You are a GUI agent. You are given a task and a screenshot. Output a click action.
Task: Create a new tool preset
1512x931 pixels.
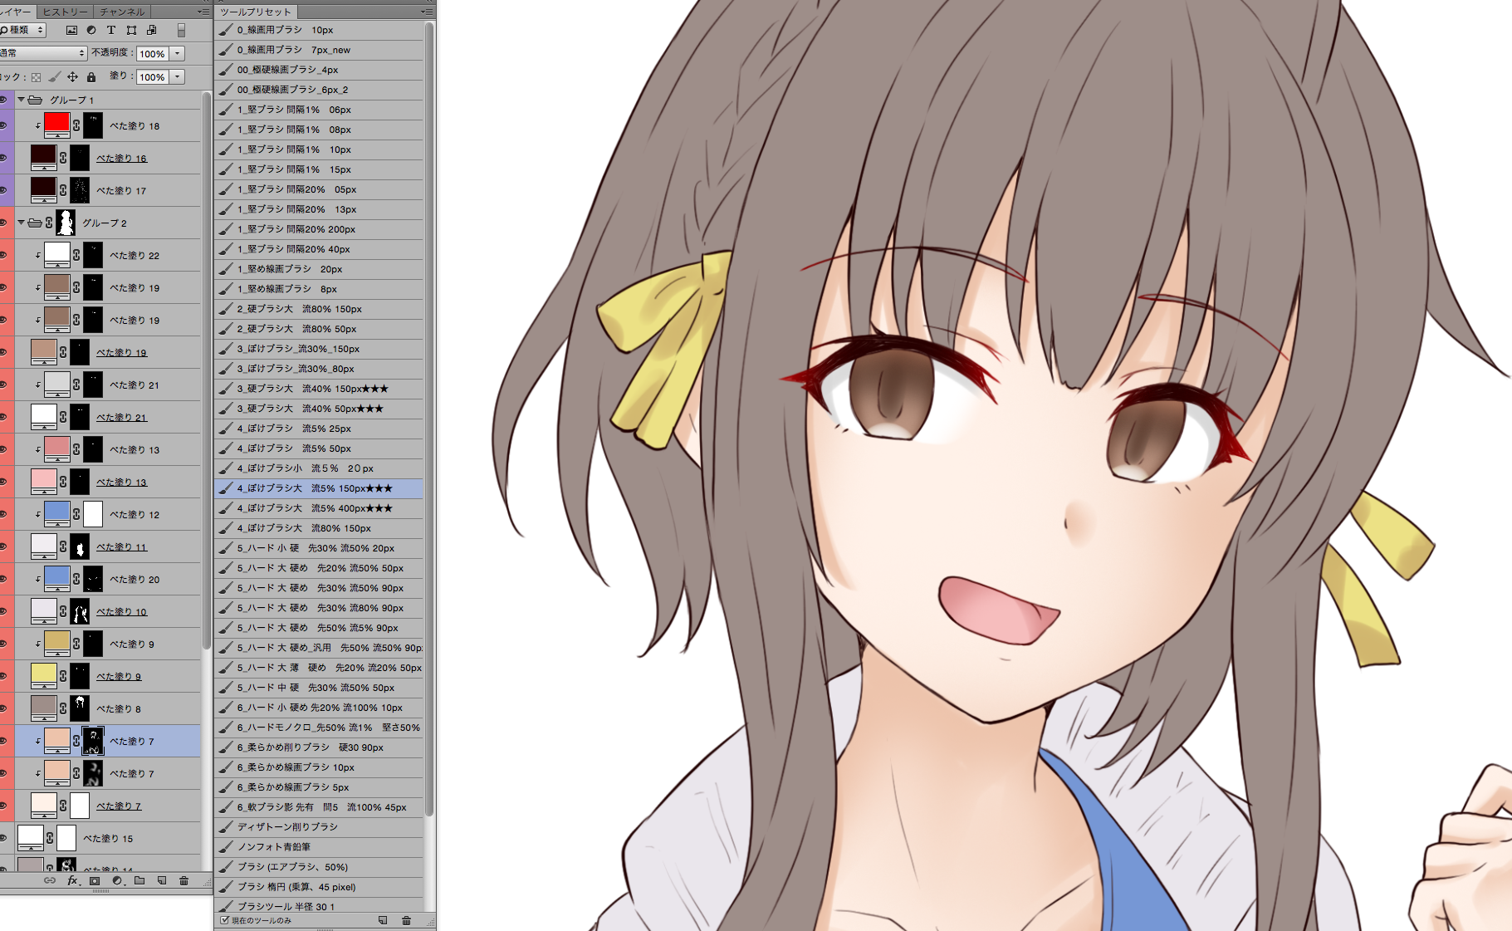[x=383, y=920]
